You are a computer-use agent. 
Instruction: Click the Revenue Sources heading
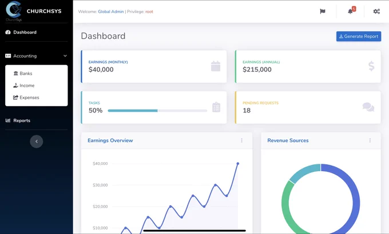tap(288, 140)
